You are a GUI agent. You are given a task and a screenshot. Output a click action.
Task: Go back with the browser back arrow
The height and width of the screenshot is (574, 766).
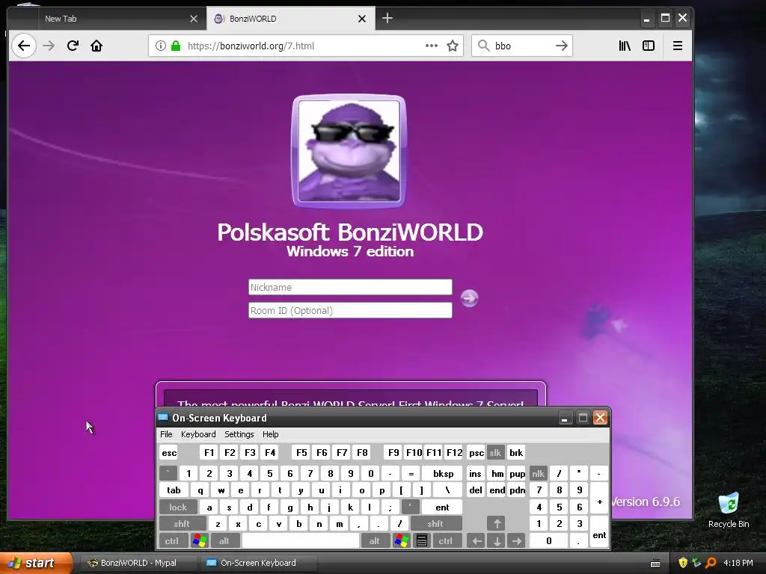tap(23, 46)
